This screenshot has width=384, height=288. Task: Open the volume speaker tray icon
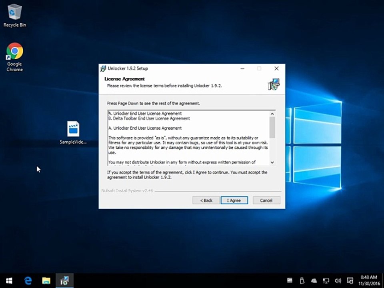click(338, 281)
